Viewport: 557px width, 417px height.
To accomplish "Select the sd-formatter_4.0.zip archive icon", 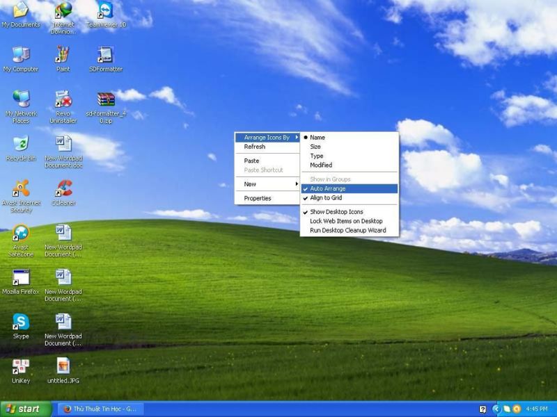I will (x=106, y=108).
